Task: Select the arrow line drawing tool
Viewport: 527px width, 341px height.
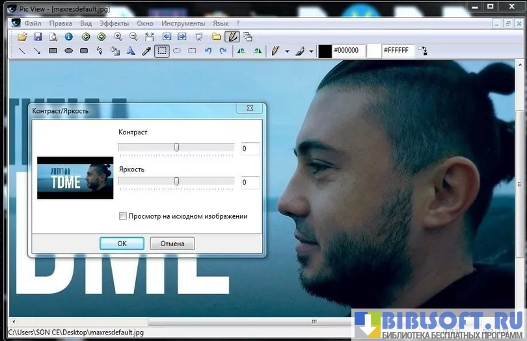Action: tap(37, 51)
